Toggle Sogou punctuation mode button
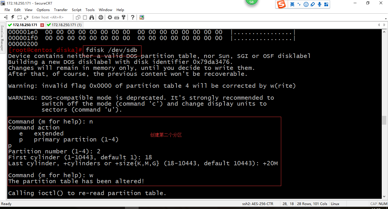388x209 pixels. pyautogui.click(x=299, y=4)
